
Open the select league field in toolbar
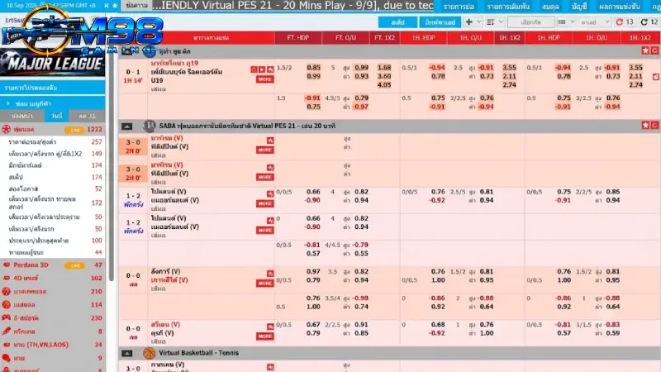pos(530,22)
